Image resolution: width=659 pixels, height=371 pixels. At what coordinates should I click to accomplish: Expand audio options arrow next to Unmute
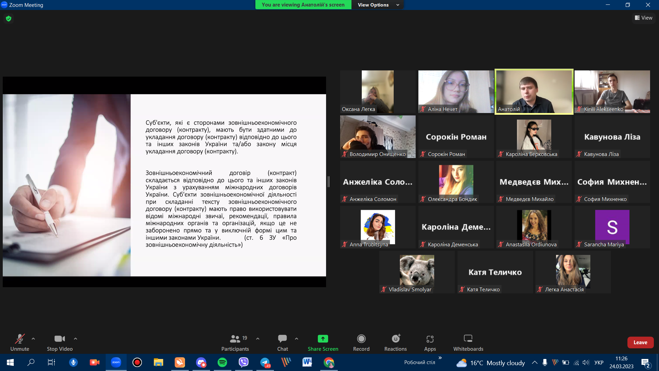click(x=33, y=339)
